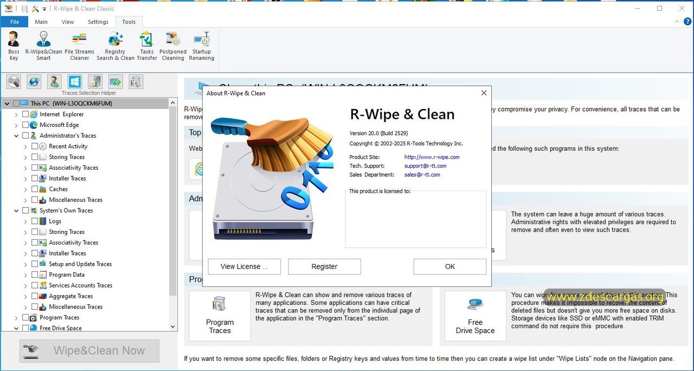Click the blue help question-mark icon
The image size is (694, 371).
click(x=687, y=22)
